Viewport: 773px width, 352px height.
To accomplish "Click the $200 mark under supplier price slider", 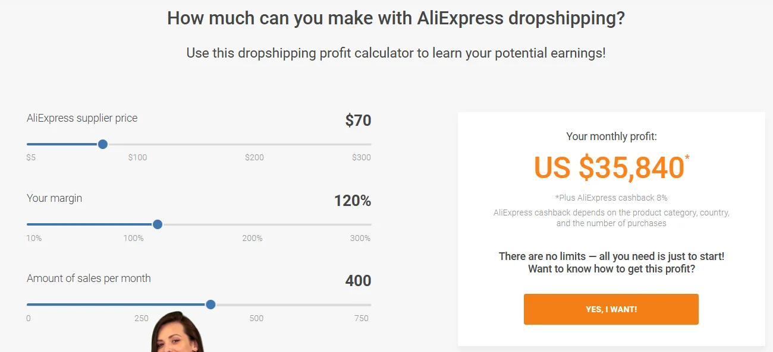I will [254, 158].
